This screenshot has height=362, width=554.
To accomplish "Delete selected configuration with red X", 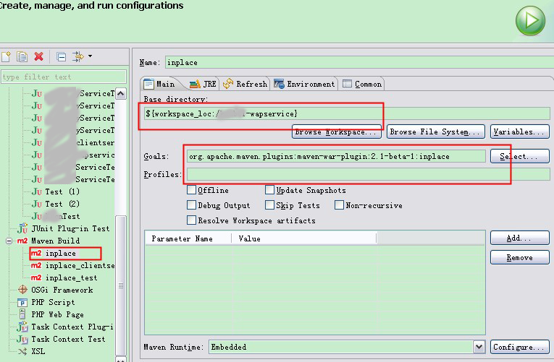I will point(38,56).
